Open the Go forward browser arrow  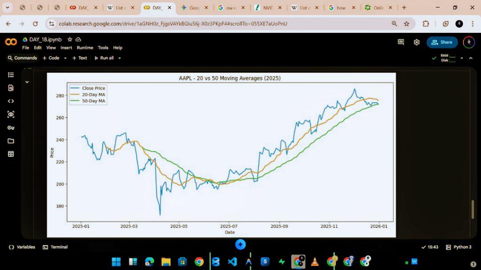pos(21,24)
